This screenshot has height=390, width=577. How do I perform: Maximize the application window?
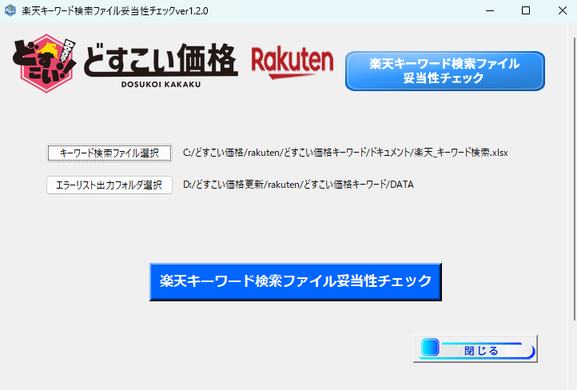coord(526,10)
